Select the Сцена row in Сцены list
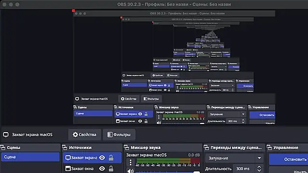 (x=30, y=157)
